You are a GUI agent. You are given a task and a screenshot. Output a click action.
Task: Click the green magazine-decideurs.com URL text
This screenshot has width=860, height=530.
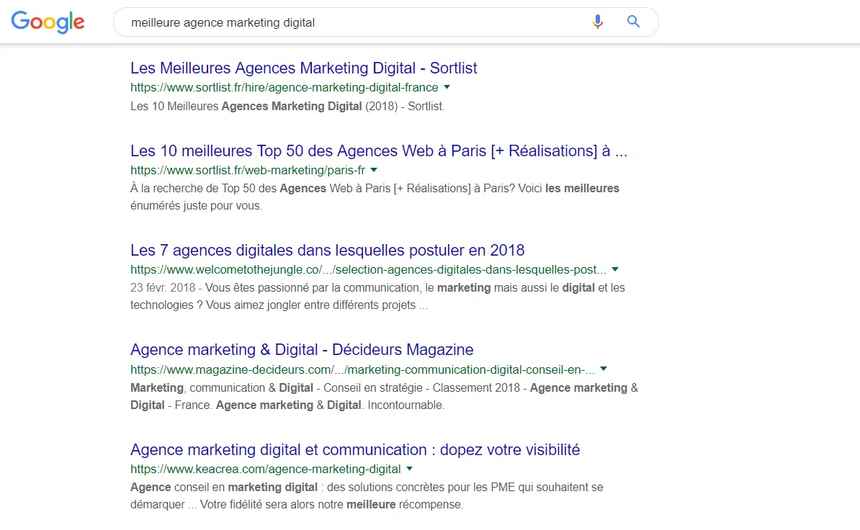point(362,370)
